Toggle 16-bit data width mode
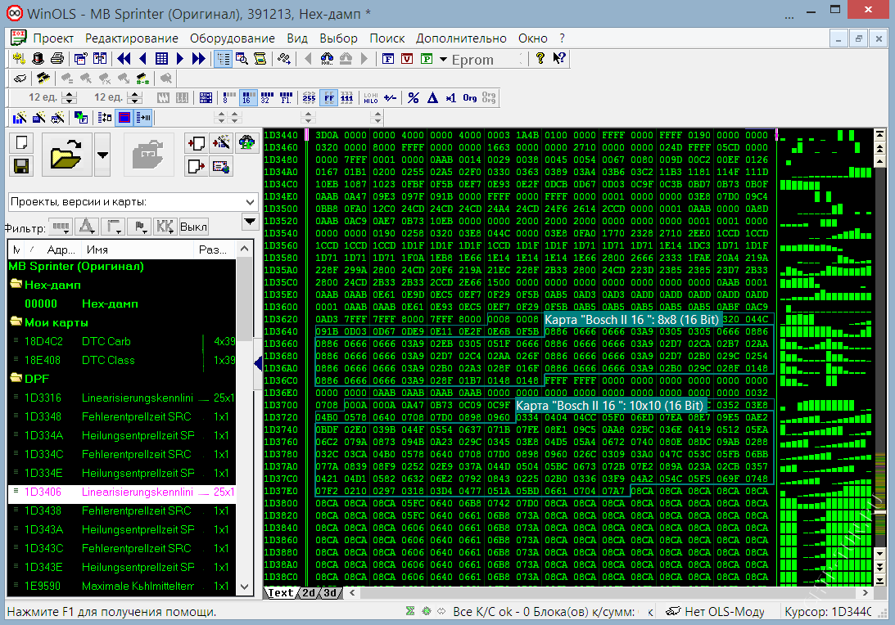The height and width of the screenshot is (625, 895). [248, 98]
